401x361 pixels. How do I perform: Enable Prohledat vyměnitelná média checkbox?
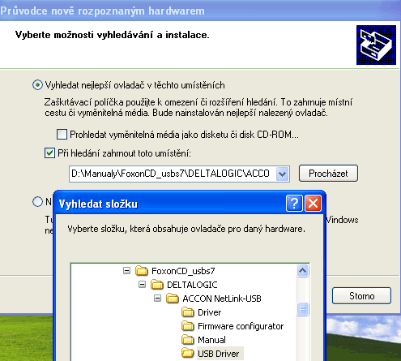click(62, 134)
